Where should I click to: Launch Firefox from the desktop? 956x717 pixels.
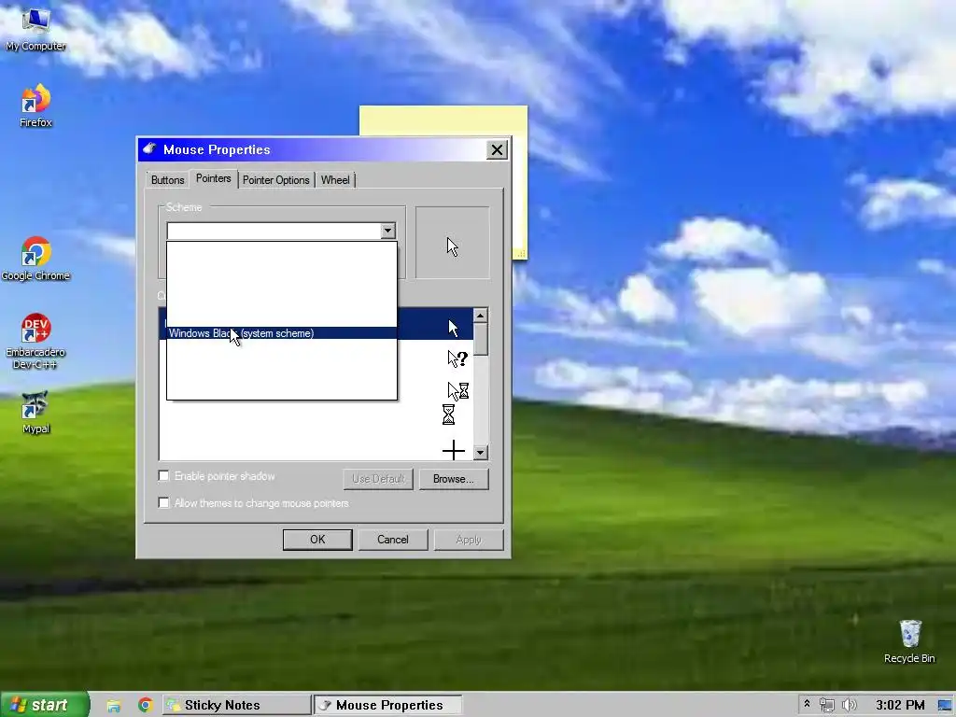coord(35,105)
